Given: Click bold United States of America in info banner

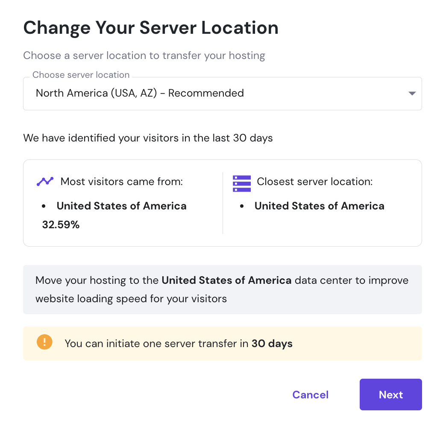Looking at the screenshot, I should [x=226, y=281].
